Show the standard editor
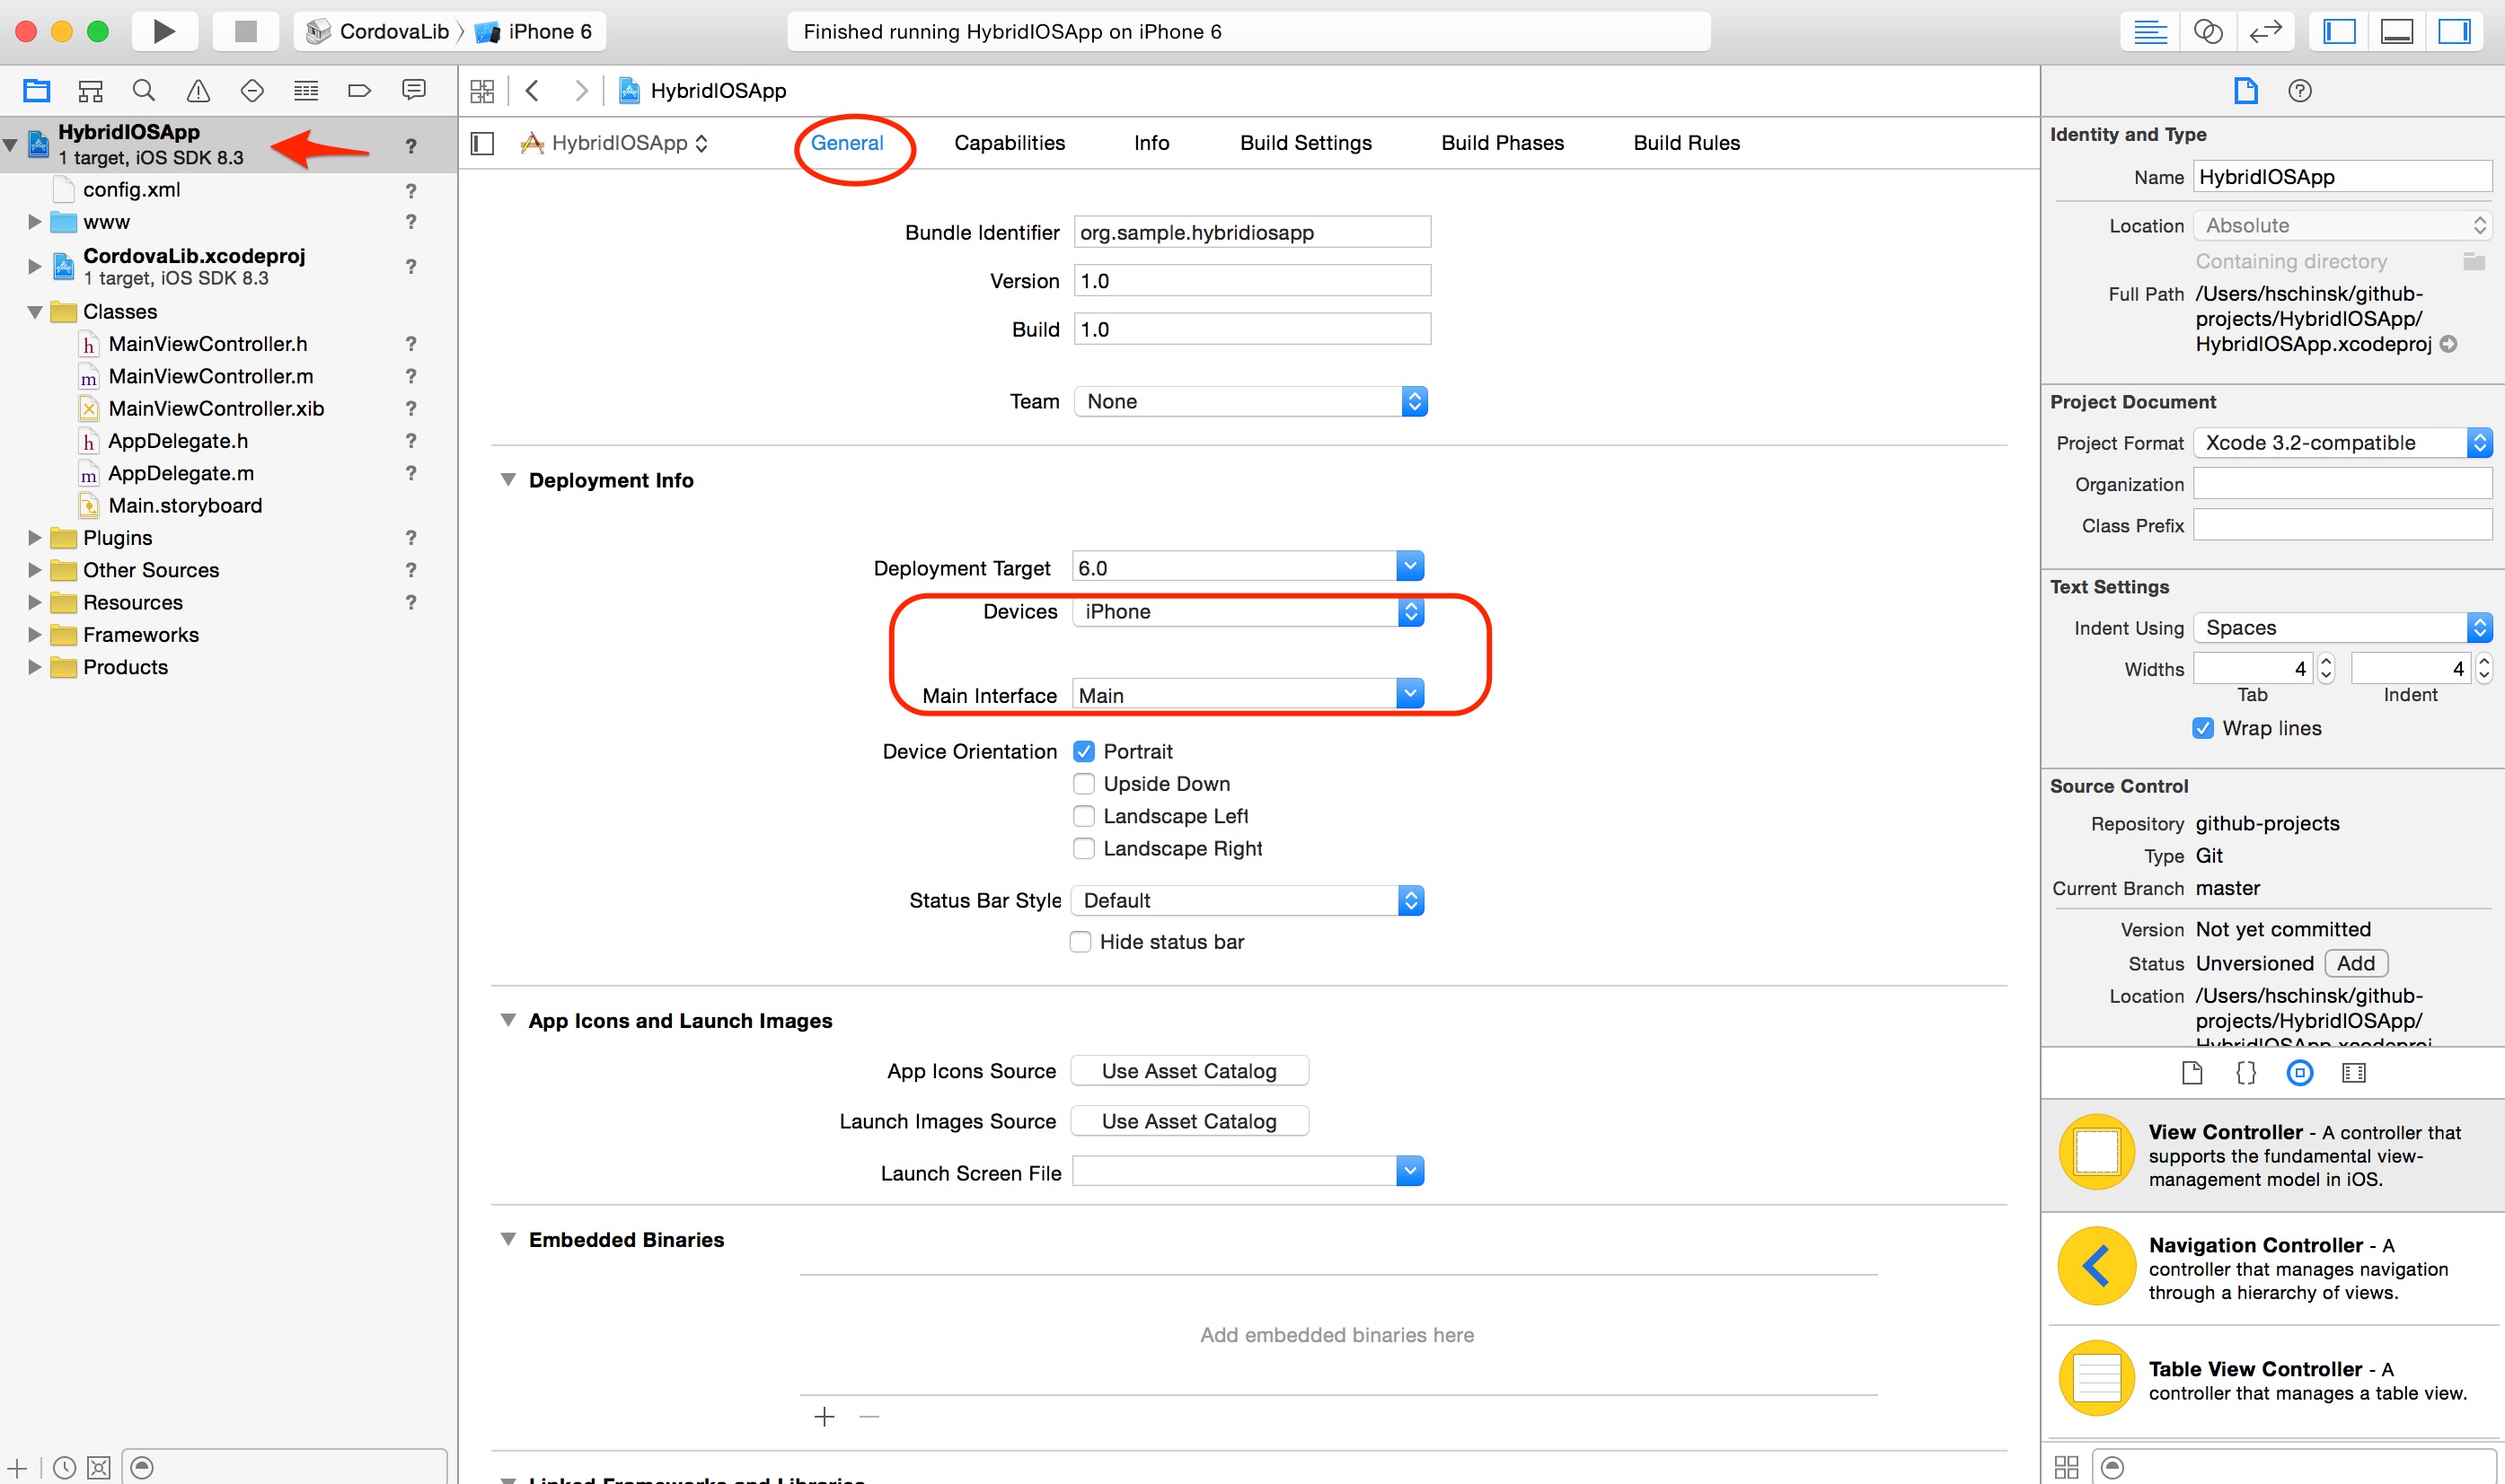 click(2150, 31)
